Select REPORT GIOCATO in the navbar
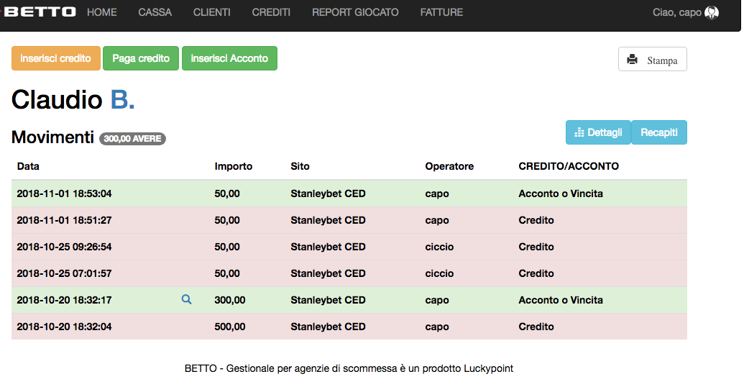This screenshot has height=387, width=744. pos(355,12)
